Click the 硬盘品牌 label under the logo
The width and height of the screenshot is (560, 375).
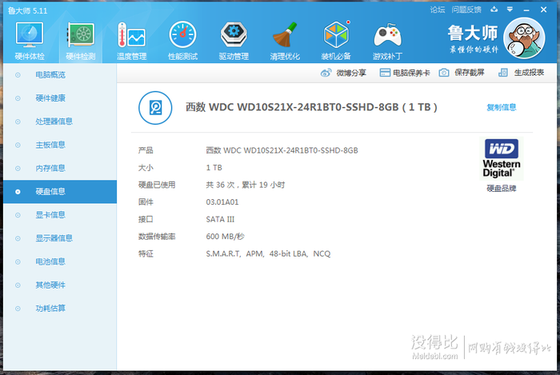502,189
